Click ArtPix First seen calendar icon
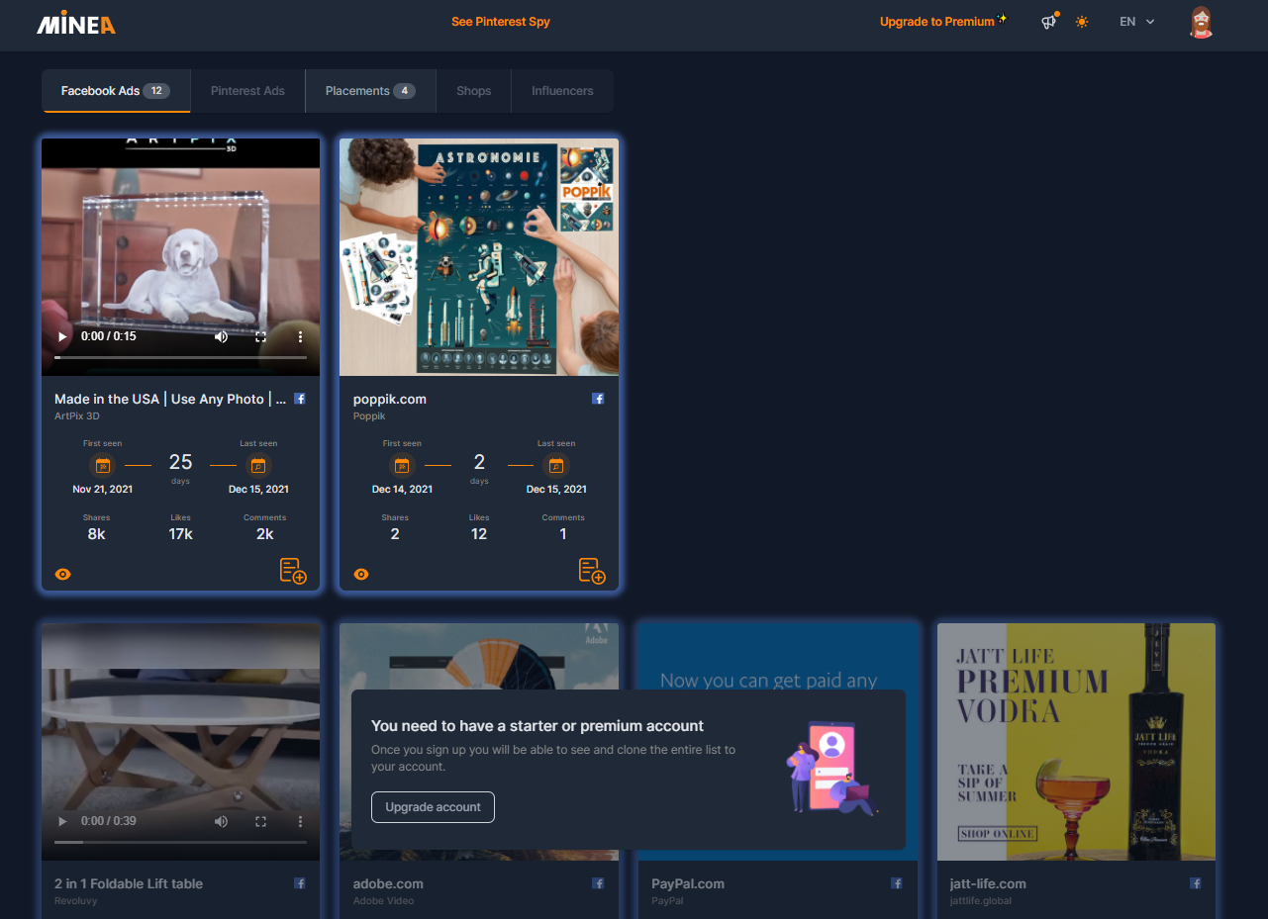Viewport: 1268px width, 919px height. [x=102, y=465]
